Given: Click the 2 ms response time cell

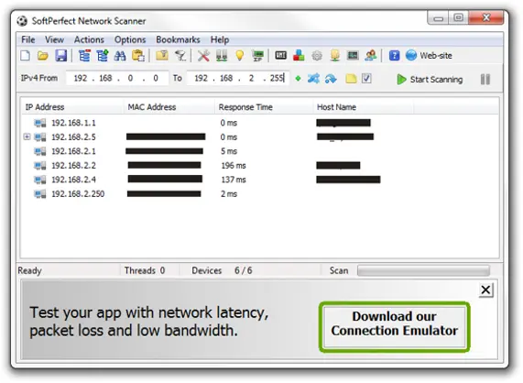Looking at the screenshot, I should tap(229, 194).
